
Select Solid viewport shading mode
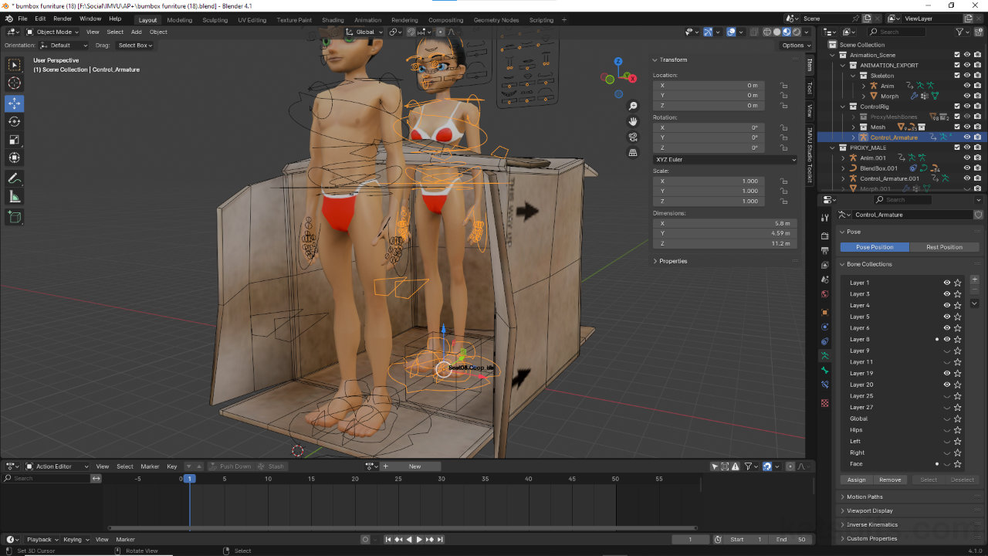click(x=777, y=32)
